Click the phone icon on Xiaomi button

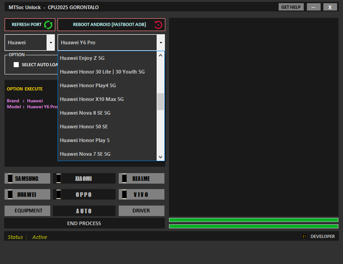[58, 178]
